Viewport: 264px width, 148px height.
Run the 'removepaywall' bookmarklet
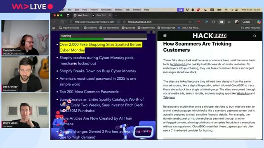tap(166, 28)
